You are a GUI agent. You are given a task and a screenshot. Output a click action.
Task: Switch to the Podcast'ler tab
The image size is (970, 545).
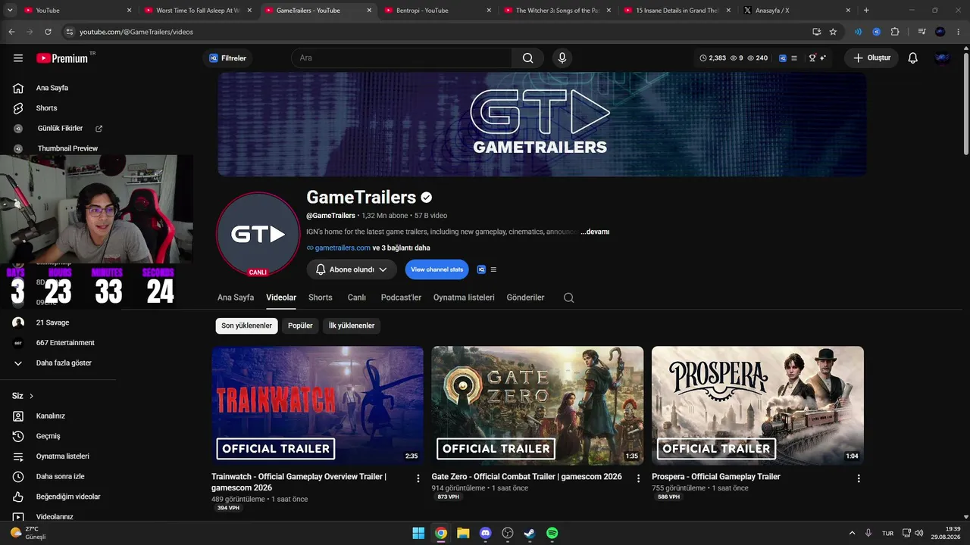(x=401, y=297)
